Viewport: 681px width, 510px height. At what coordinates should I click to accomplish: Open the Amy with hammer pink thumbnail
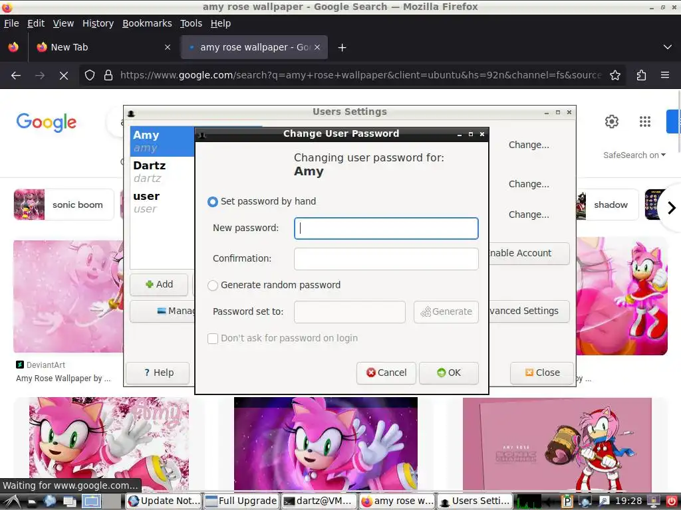(x=557, y=444)
